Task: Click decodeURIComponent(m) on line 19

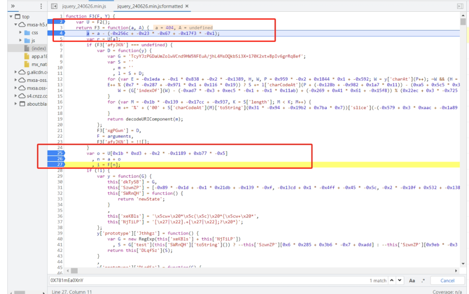Action: [x=154, y=119]
